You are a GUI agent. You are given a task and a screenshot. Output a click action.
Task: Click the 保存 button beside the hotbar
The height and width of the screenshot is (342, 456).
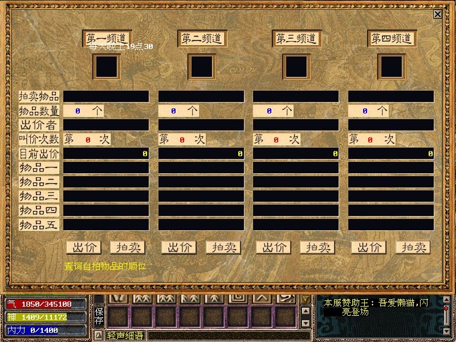point(99,315)
